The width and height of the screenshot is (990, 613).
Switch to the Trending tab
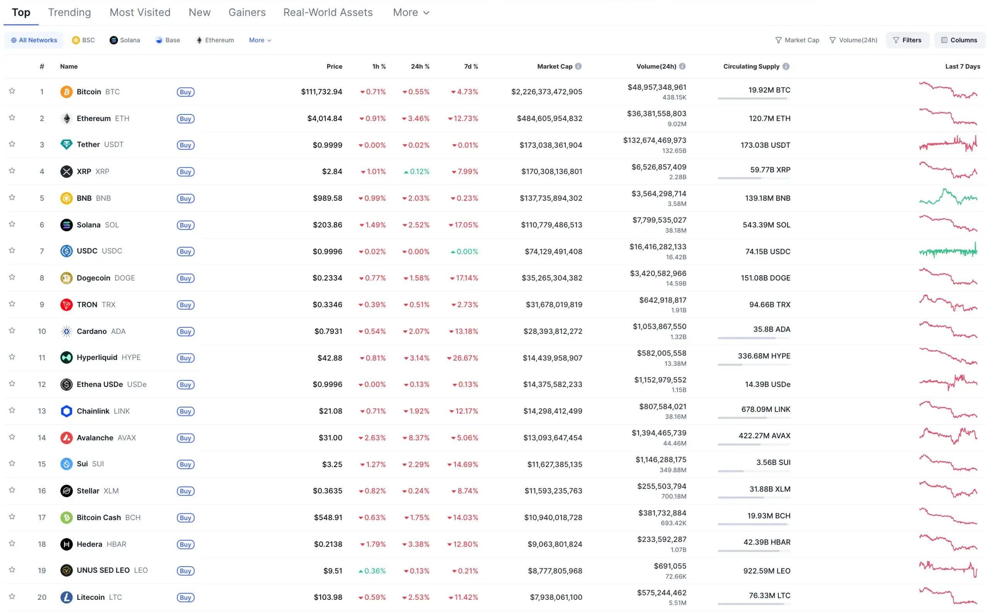click(x=69, y=13)
